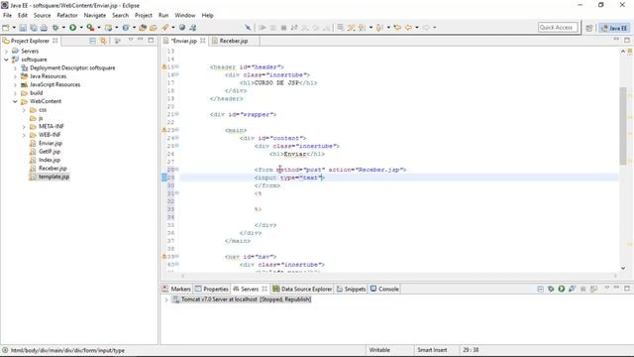Close the Project Explorer view
The width and height of the screenshot is (634, 357).
point(55,41)
